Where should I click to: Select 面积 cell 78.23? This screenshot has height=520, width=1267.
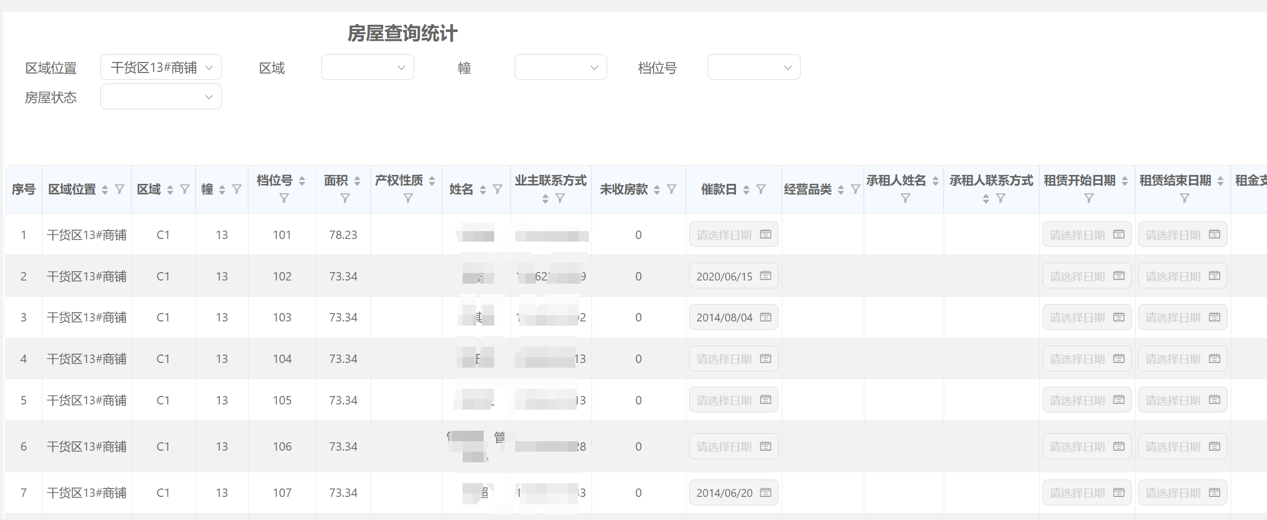tap(343, 235)
